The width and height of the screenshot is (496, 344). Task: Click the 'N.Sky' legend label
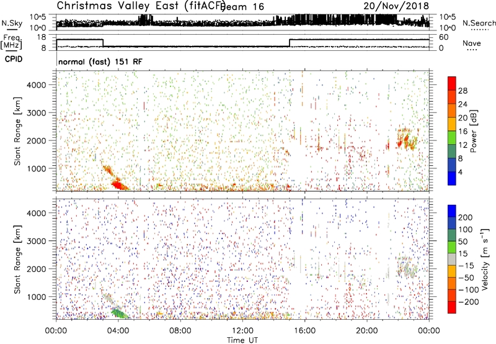coord(12,24)
